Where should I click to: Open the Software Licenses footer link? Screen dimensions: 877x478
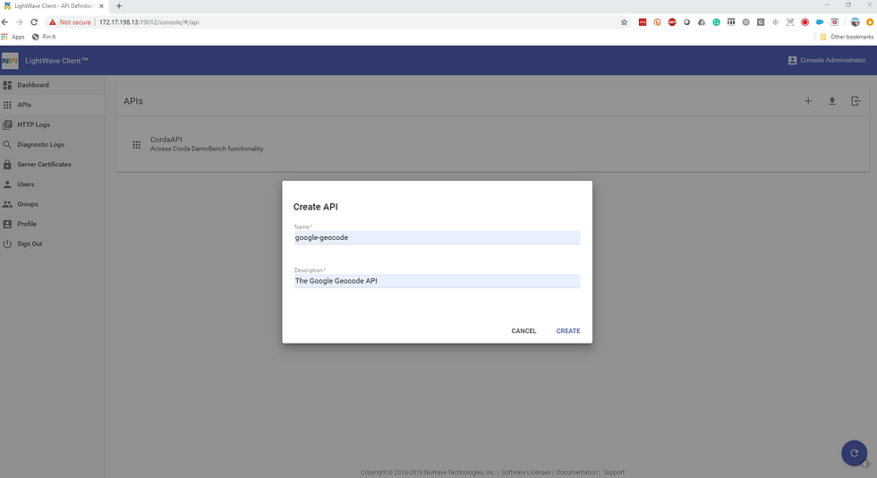(x=526, y=473)
